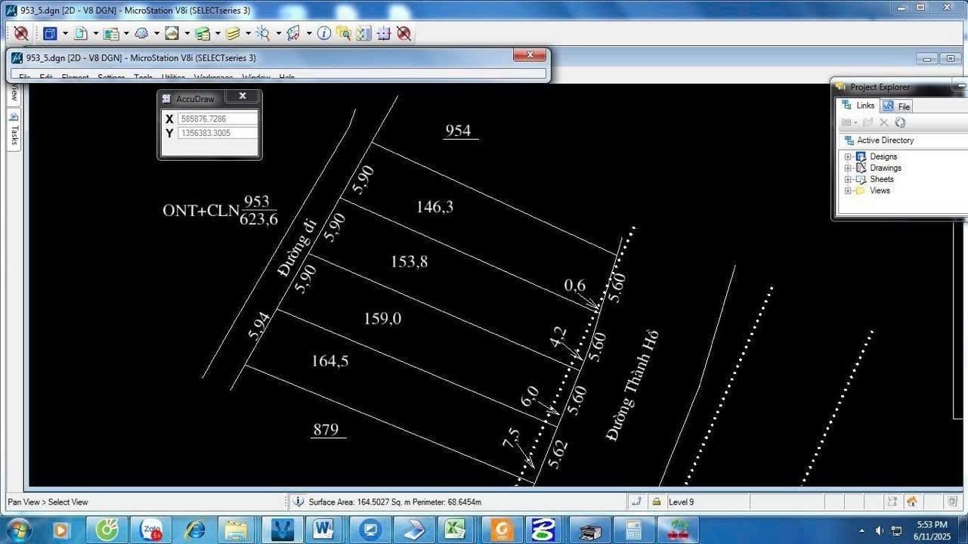Select Designs item in Project Explorer
This screenshot has height=544, width=968.
(883, 156)
